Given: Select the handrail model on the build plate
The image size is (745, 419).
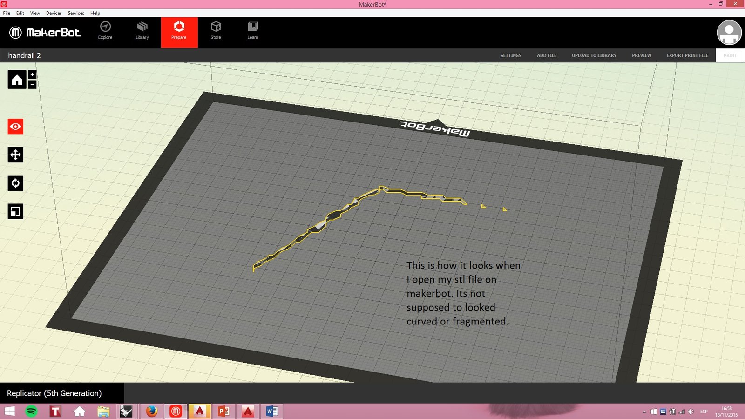Looking at the screenshot, I should coord(333,217).
